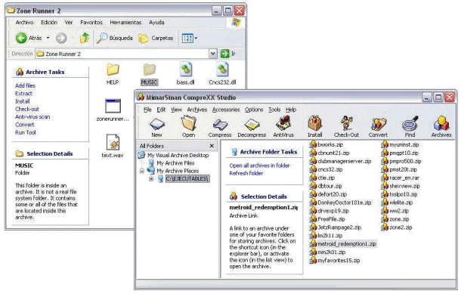Select FreeFile.zip in the list
The height and width of the screenshot is (294, 461).
point(327,219)
